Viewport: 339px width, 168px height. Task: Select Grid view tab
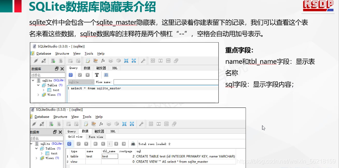click(x=75, y=137)
